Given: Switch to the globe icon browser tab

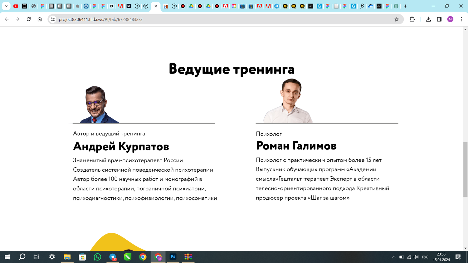Looking at the screenshot, I should click(x=33, y=6).
